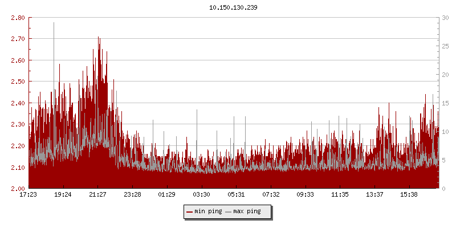The height and width of the screenshot is (228, 456).
Task: Click the 03:30 time axis label
Action: click(202, 194)
